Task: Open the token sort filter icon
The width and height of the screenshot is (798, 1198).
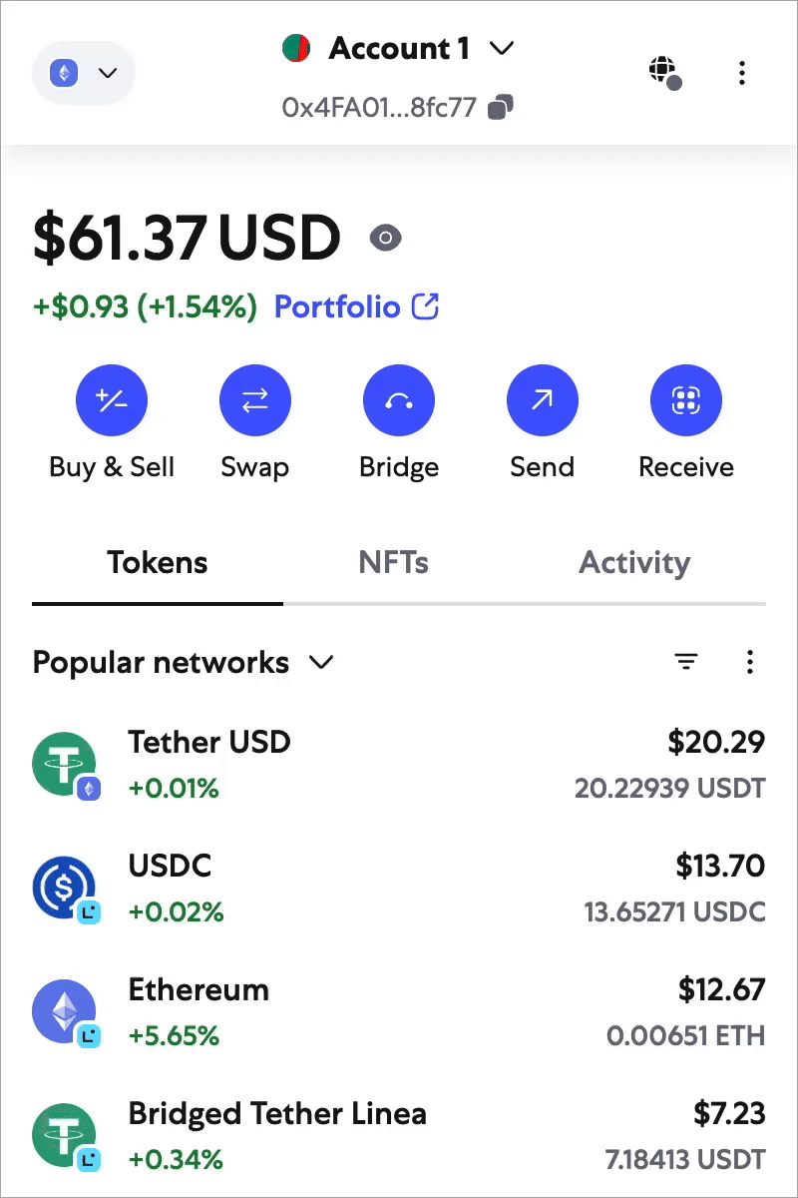Action: 686,662
